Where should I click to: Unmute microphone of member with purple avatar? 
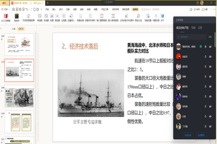click(x=206, y=96)
